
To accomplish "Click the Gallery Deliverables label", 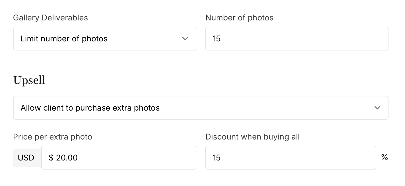I will pyautogui.click(x=50, y=18).
